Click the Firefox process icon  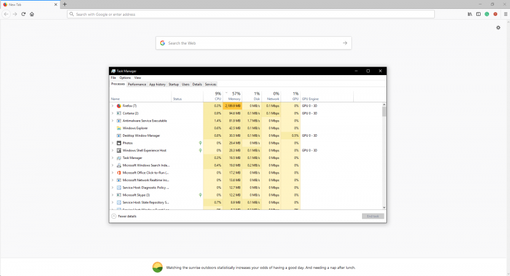click(119, 106)
